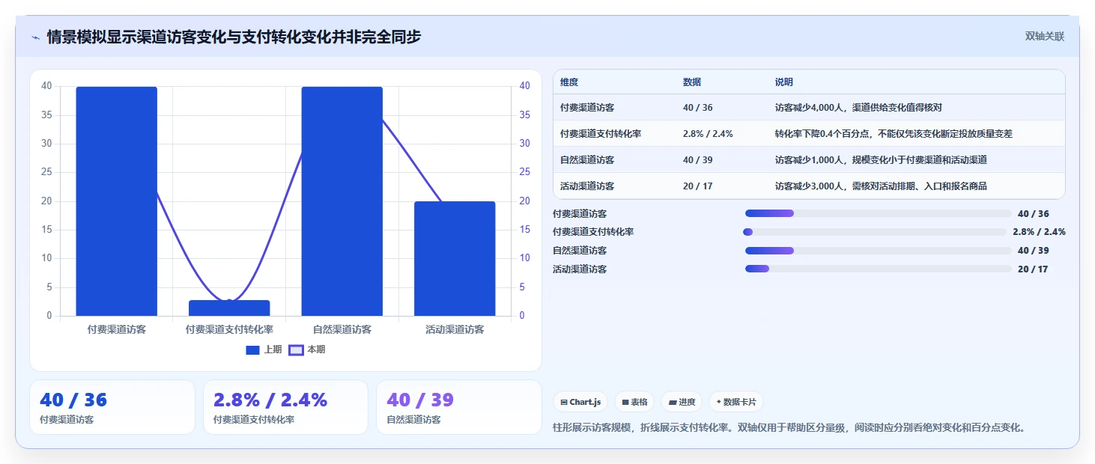The width and height of the screenshot is (1095, 464).
Task: Click the 付费渠道访客 x-axis label
Action: (x=116, y=329)
